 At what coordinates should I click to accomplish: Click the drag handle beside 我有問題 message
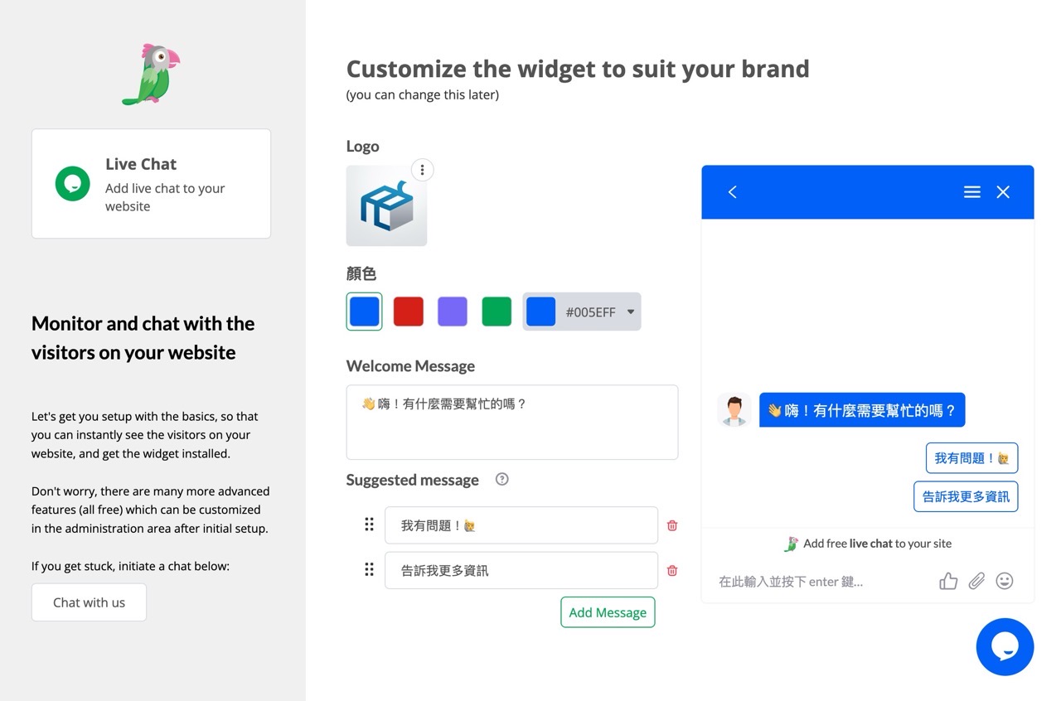(x=370, y=525)
